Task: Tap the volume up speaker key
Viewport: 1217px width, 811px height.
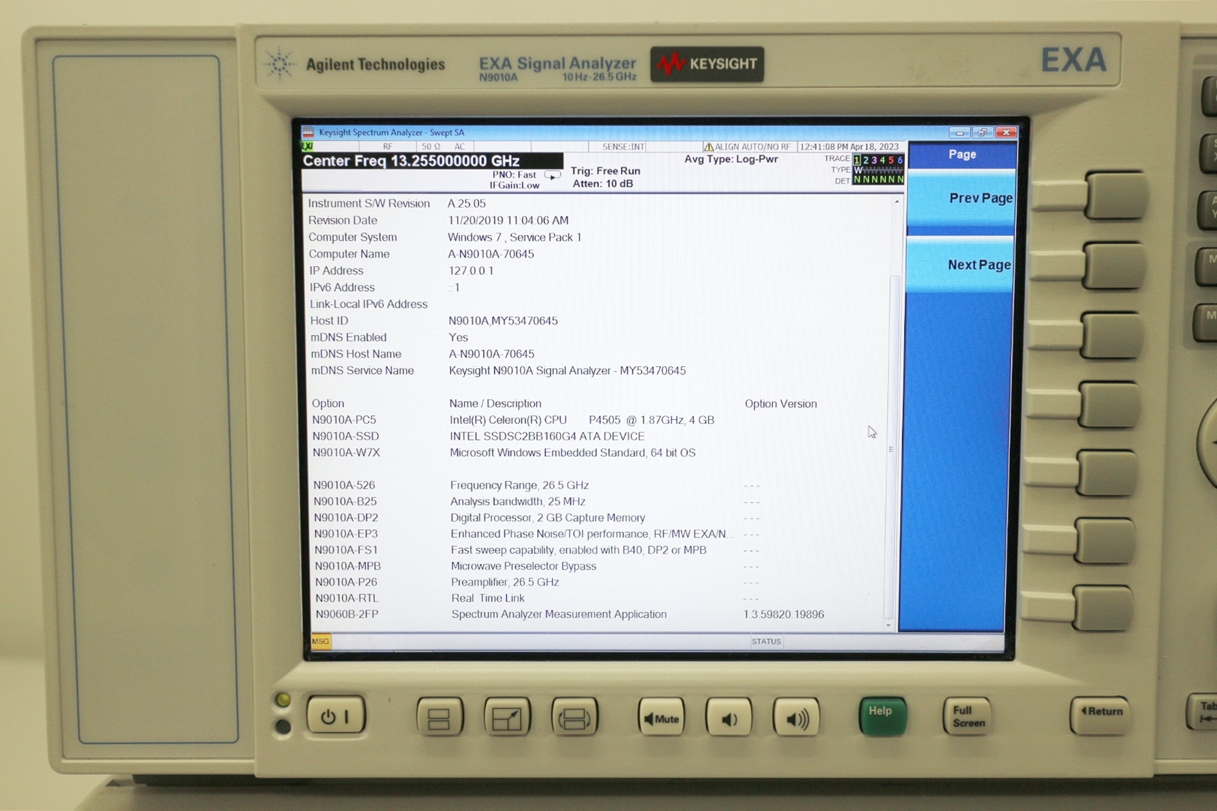Action: (796, 718)
